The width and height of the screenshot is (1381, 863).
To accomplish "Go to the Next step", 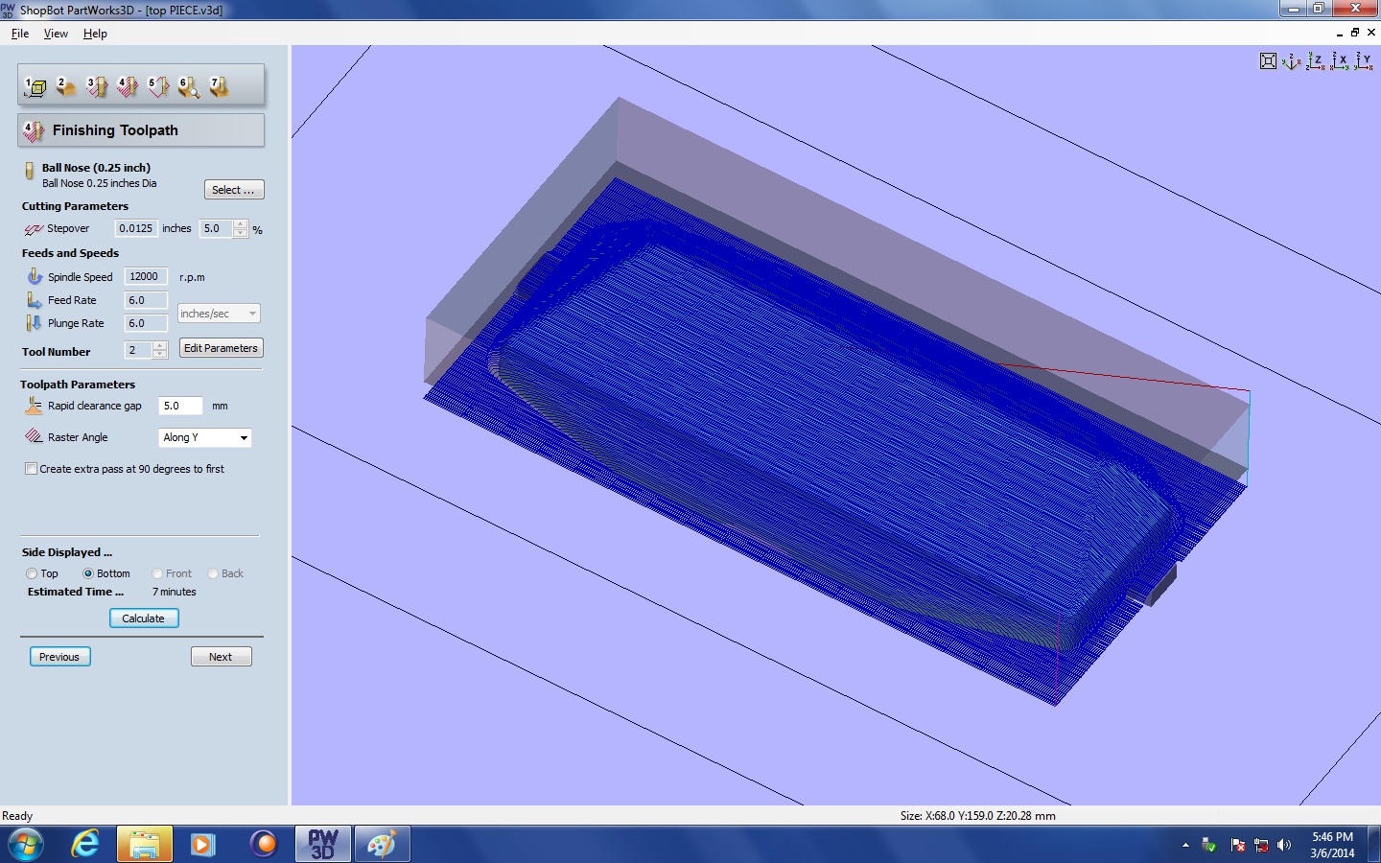I will click(x=221, y=657).
